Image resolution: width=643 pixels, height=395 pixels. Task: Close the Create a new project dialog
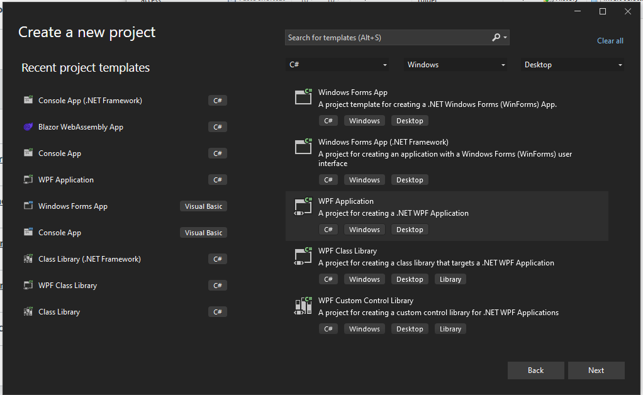(627, 11)
